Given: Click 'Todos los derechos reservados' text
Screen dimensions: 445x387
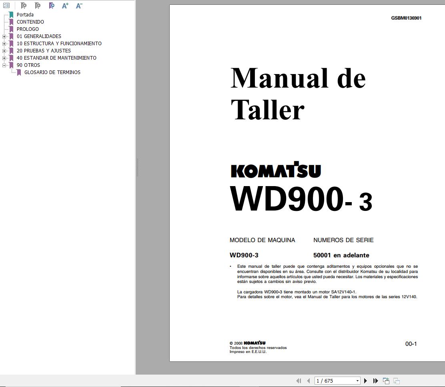Looking at the screenshot, I should coord(258,347).
